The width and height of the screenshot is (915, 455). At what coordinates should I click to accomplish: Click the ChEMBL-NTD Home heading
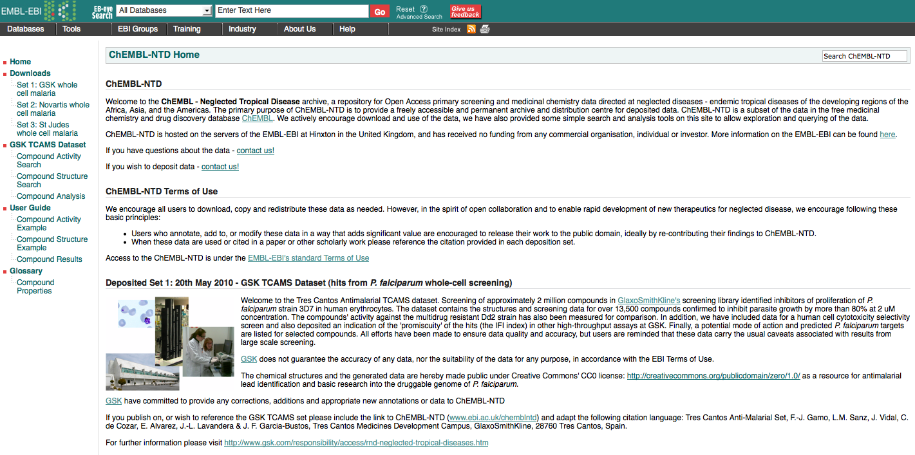(155, 55)
